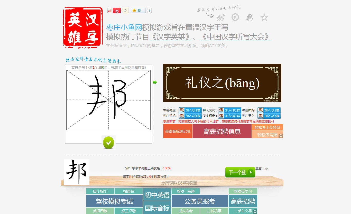Click the 礼仪之(bāng) prompt board
The image size is (351, 214).
pos(222,83)
